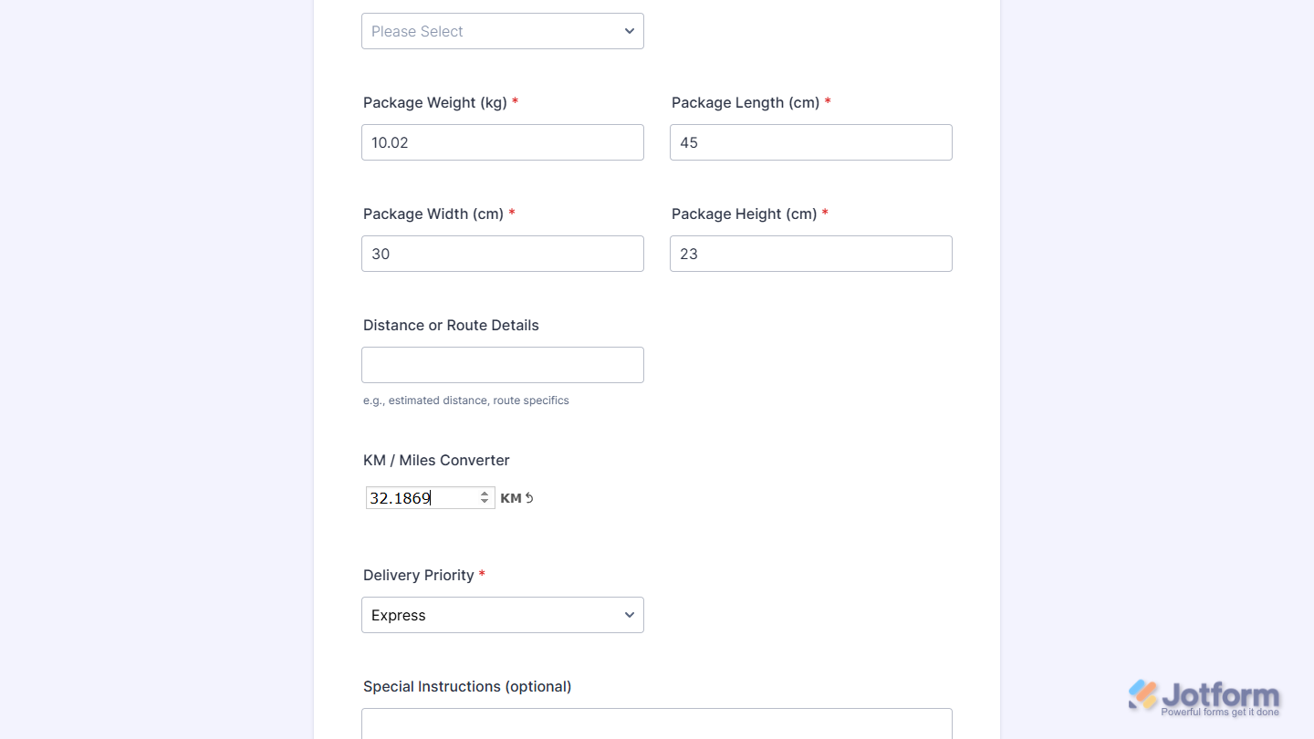Click the Special Instructions text box
The height and width of the screenshot is (739, 1314).
(657, 726)
